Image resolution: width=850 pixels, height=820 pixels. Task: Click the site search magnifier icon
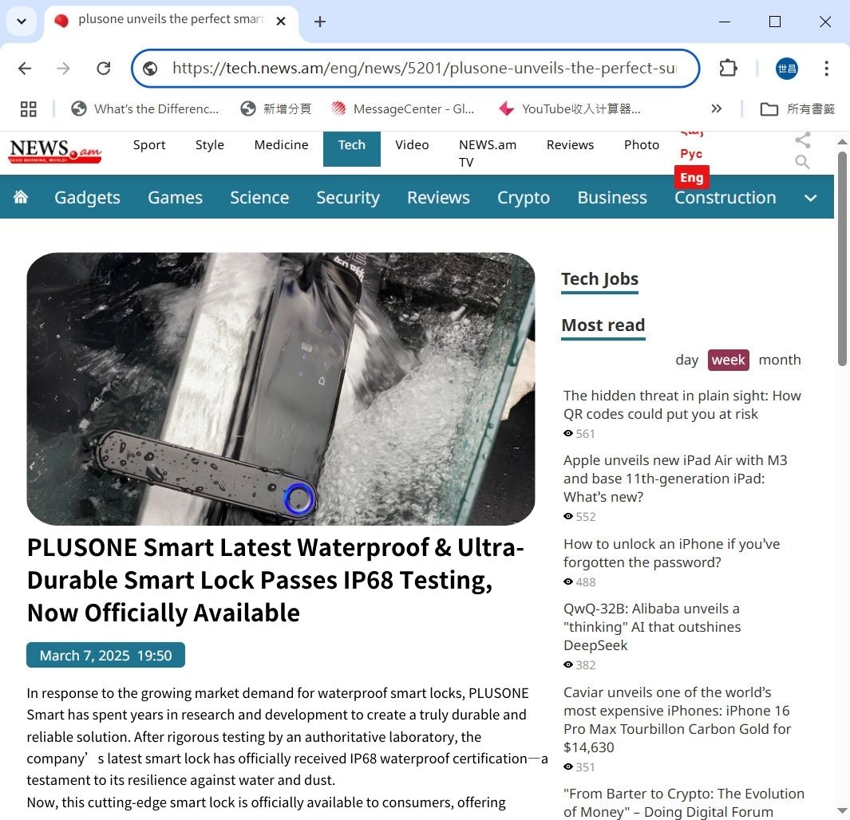pyautogui.click(x=802, y=161)
